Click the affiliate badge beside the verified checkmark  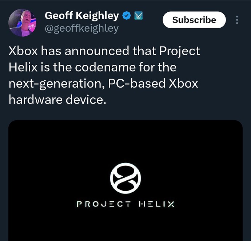click(x=138, y=16)
